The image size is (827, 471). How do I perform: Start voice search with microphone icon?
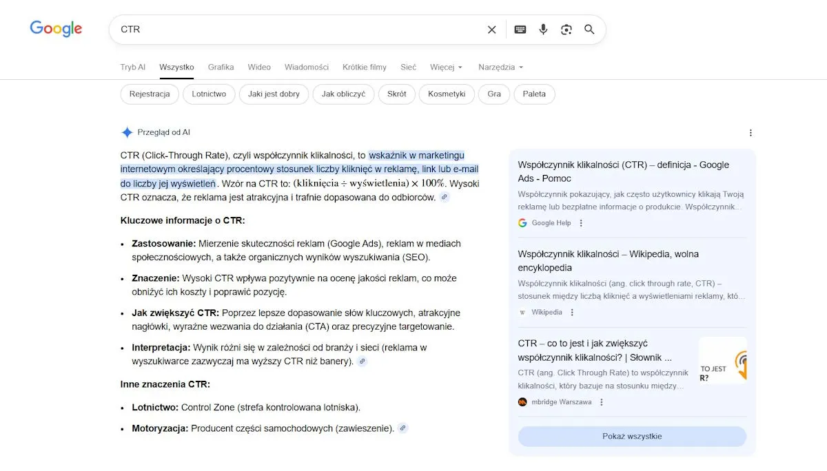pyautogui.click(x=543, y=30)
